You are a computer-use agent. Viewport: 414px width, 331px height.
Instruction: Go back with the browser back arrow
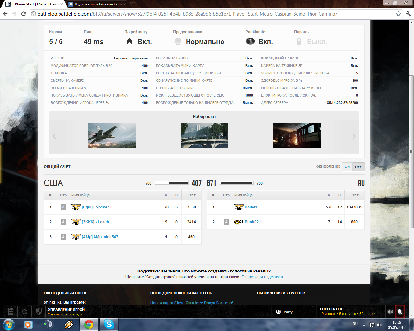pos(5,14)
